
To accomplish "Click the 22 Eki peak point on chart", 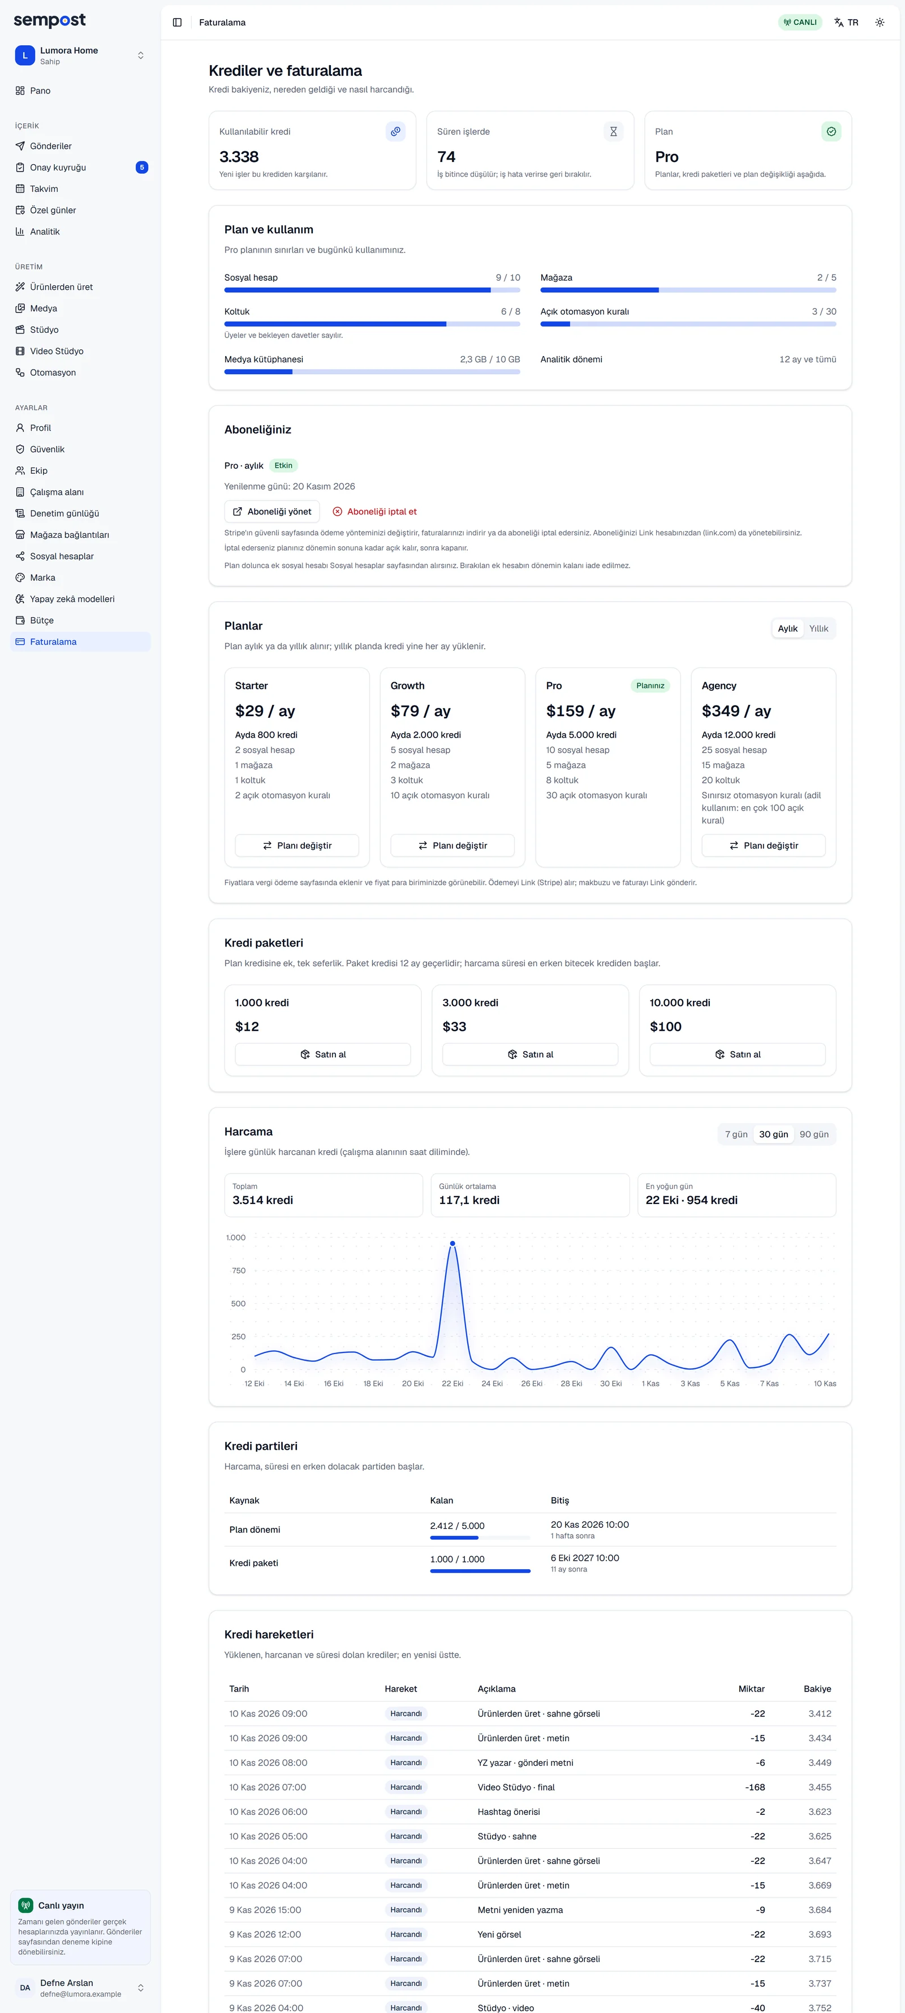I will click(452, 1243).
